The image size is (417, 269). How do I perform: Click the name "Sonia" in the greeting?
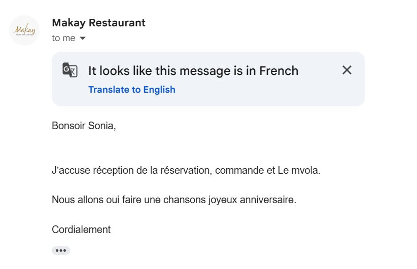coord(102,126)
